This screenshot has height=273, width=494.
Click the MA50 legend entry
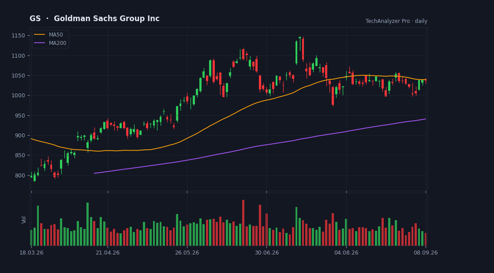click(x=49, y=35)
